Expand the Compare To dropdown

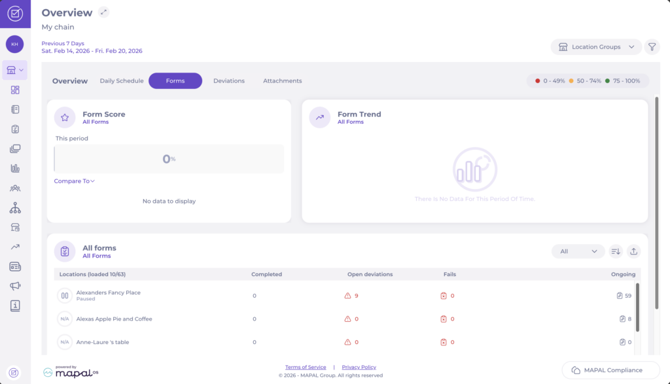point(75,181)
